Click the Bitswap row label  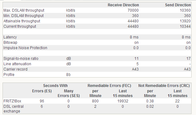tap(10, 43)
